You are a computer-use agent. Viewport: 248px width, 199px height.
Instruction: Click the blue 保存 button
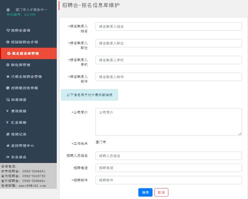point(145,192)
